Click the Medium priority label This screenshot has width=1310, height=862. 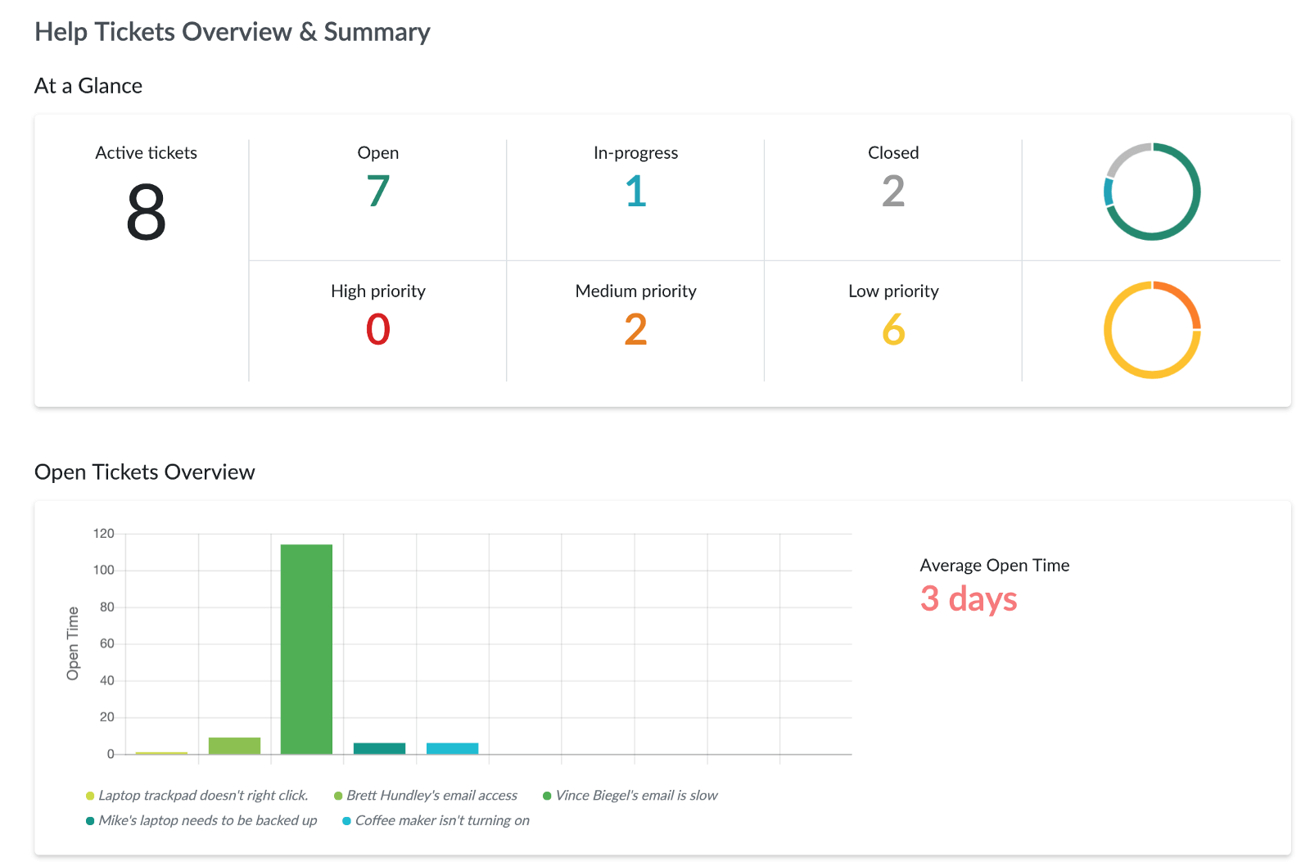pos(636,291)
